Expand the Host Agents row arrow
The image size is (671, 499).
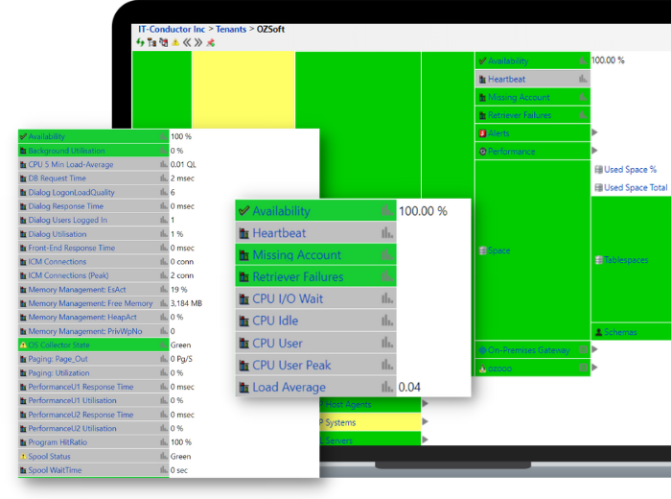coord(425,403)
